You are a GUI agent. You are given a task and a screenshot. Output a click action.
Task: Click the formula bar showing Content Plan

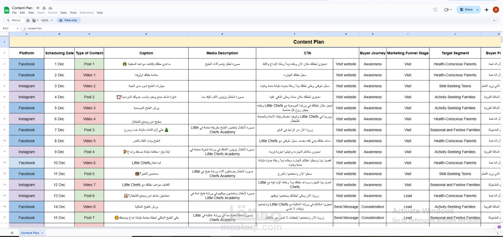pos(264,29)
